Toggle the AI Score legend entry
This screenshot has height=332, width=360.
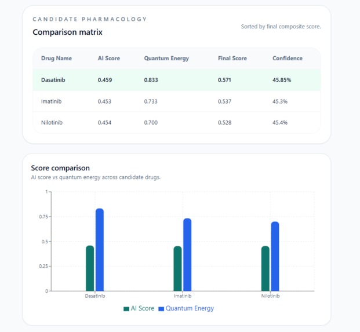click(x=139, y=308)
